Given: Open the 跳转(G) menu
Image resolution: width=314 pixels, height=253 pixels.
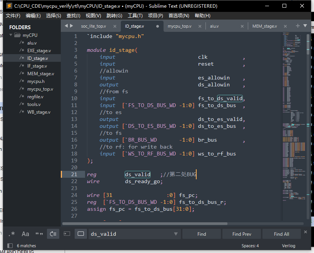Looking at the screenshot, I should coord(114,16).
